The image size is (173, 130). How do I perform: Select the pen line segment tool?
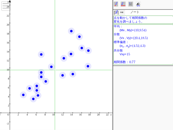point(123,4)
